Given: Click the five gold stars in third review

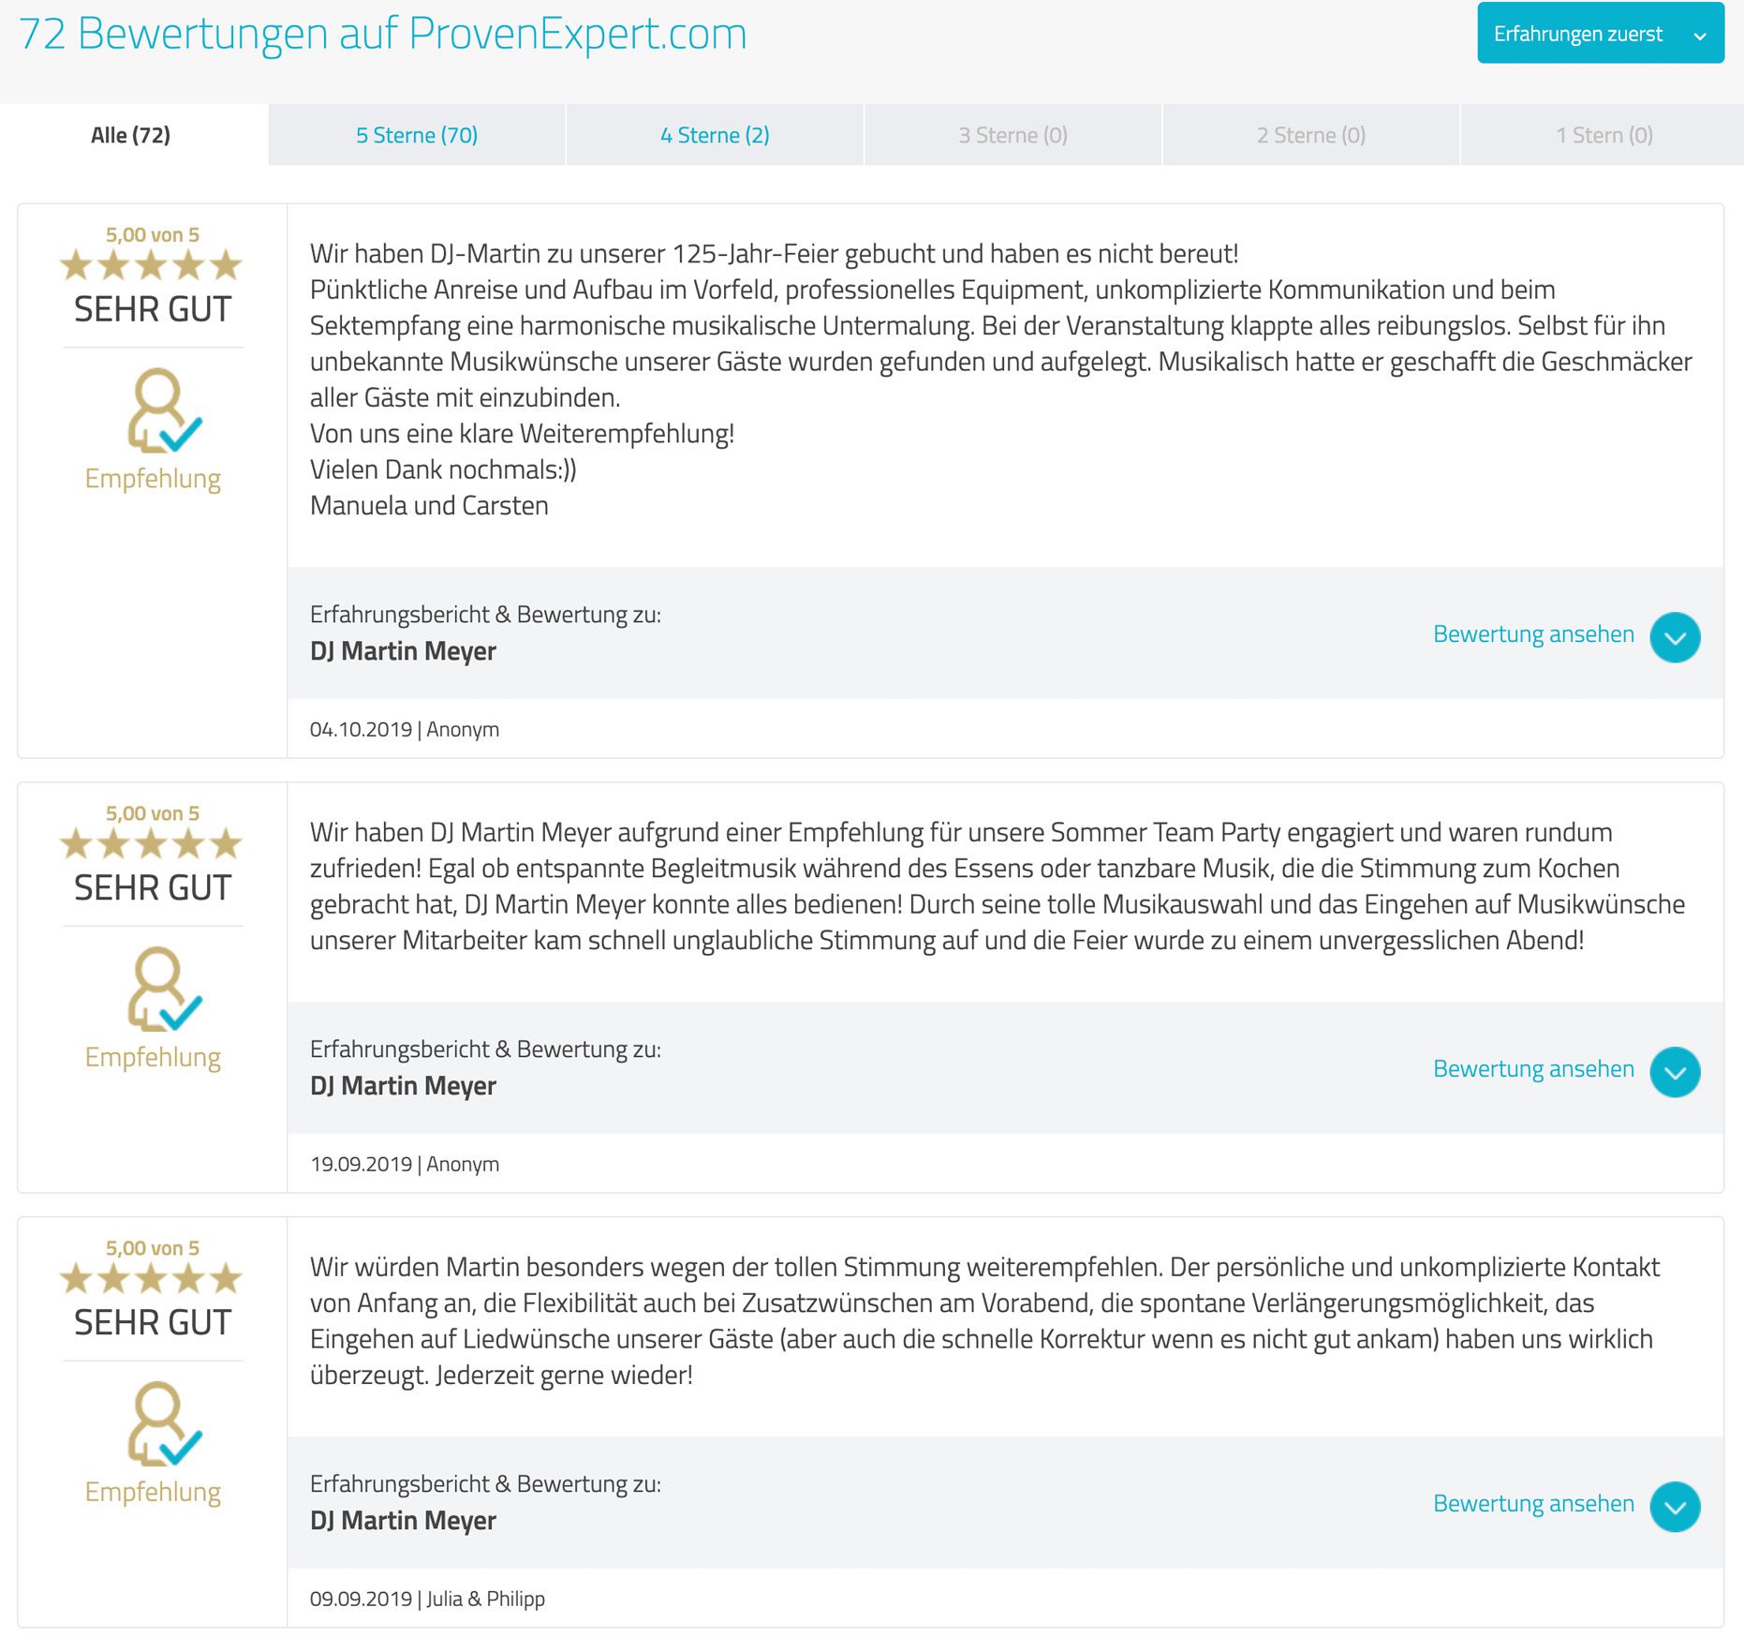Looking at the screenshot, I should coord(152,1279).
